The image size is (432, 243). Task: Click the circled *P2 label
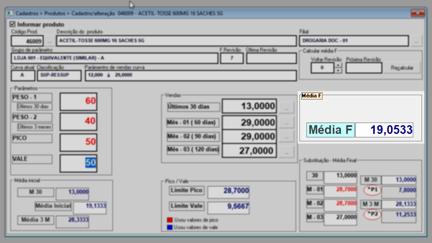pyautogui.click(x=372, y=214)
